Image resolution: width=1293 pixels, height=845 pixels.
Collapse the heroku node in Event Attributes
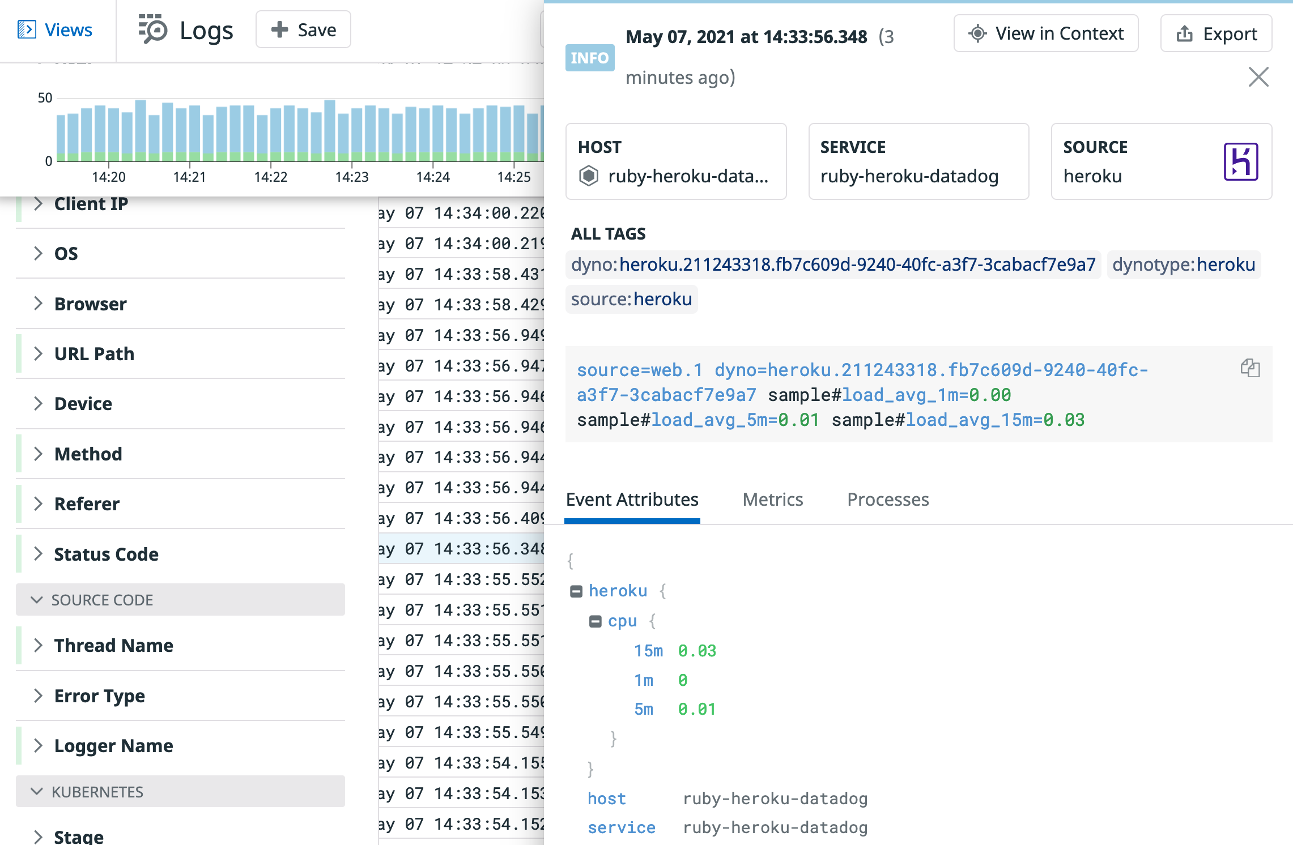click(x=577, y=590)
